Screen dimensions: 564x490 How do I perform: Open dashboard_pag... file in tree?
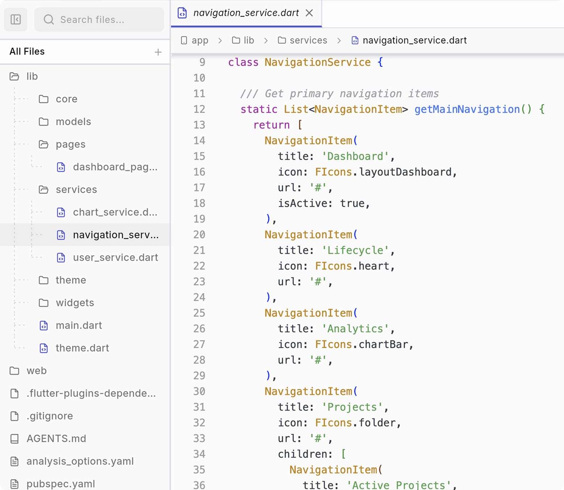pyautogui.click(x=85, y=167)
